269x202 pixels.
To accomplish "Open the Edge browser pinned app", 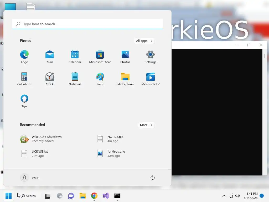I will (24, 57).
